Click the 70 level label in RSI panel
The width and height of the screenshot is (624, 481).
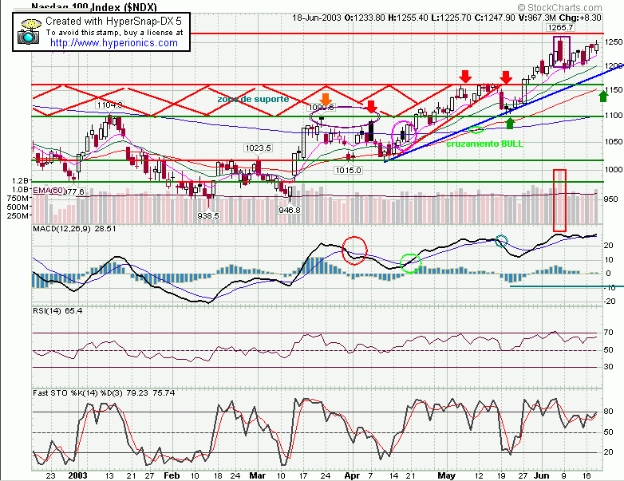(609, 332)
